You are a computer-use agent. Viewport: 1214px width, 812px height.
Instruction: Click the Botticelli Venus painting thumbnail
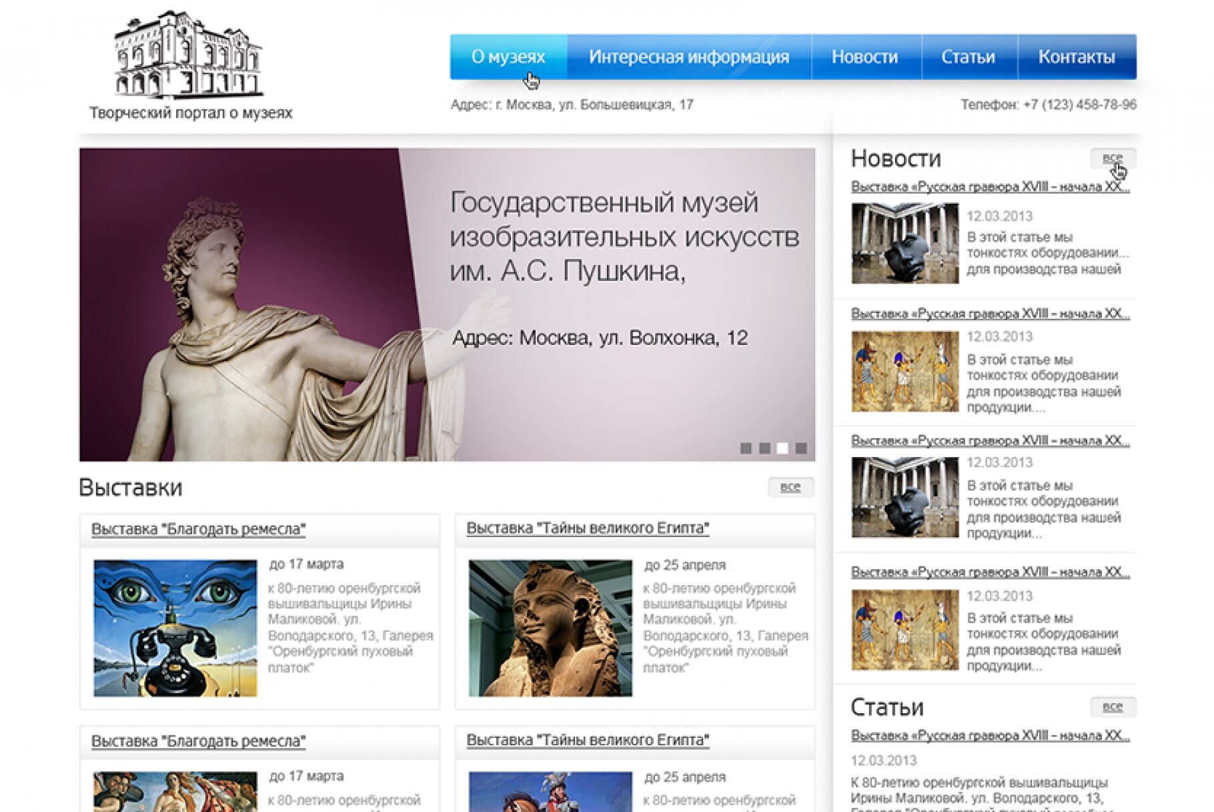tap(175, 792)
